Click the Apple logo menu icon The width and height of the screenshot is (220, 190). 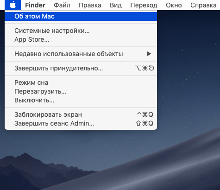click(13, 5)
